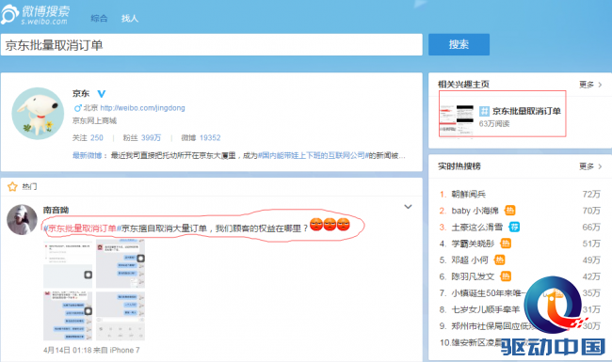Click the 热 badge next to baby 小海绵
The height and width of the screenshot is (362, 612).
coord(509,211)
